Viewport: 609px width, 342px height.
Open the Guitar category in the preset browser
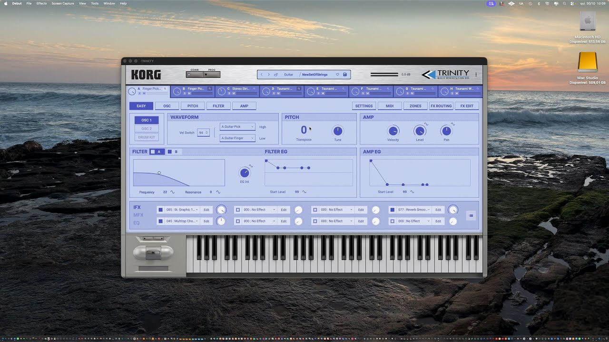pyautogui.click(x=289, y=75)
